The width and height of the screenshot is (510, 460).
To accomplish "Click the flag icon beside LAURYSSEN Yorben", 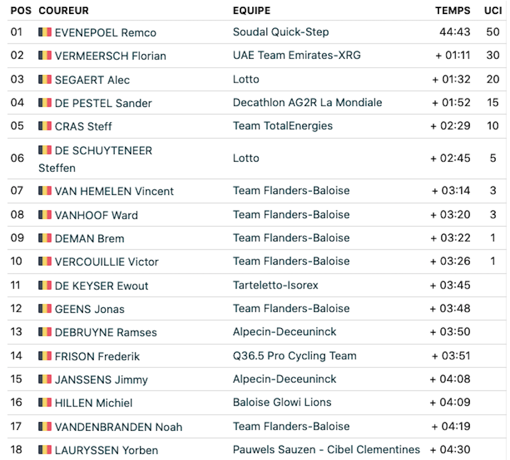I will click(x=45, y=450).
